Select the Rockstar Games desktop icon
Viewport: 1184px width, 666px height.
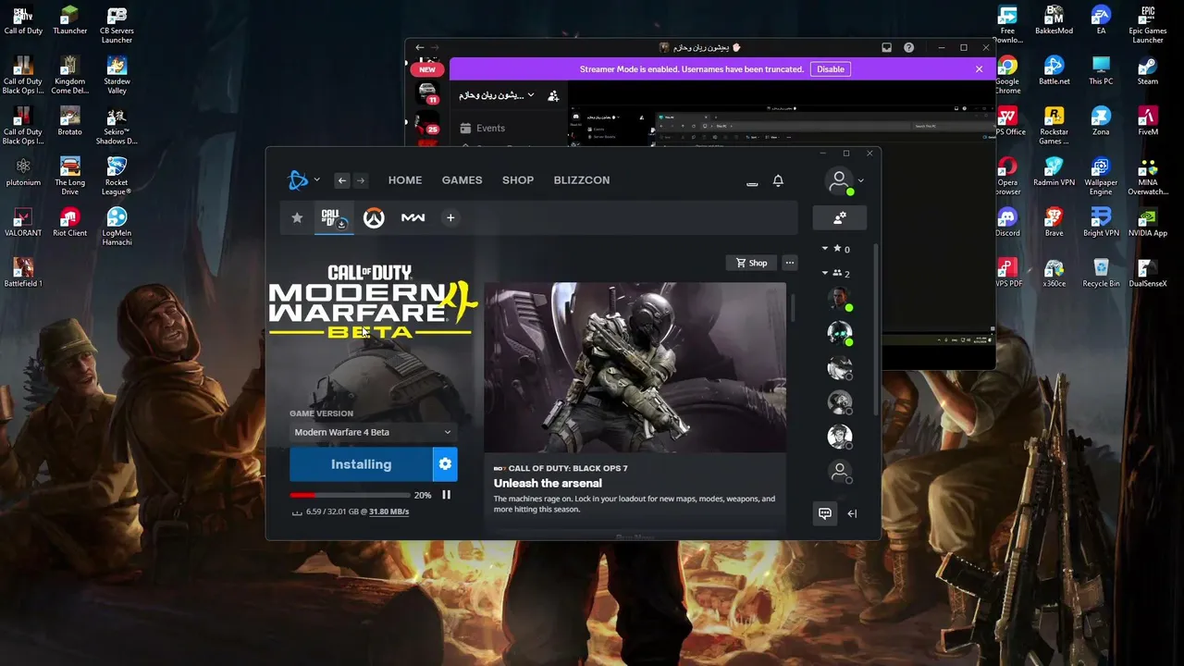pos(1054,126)
